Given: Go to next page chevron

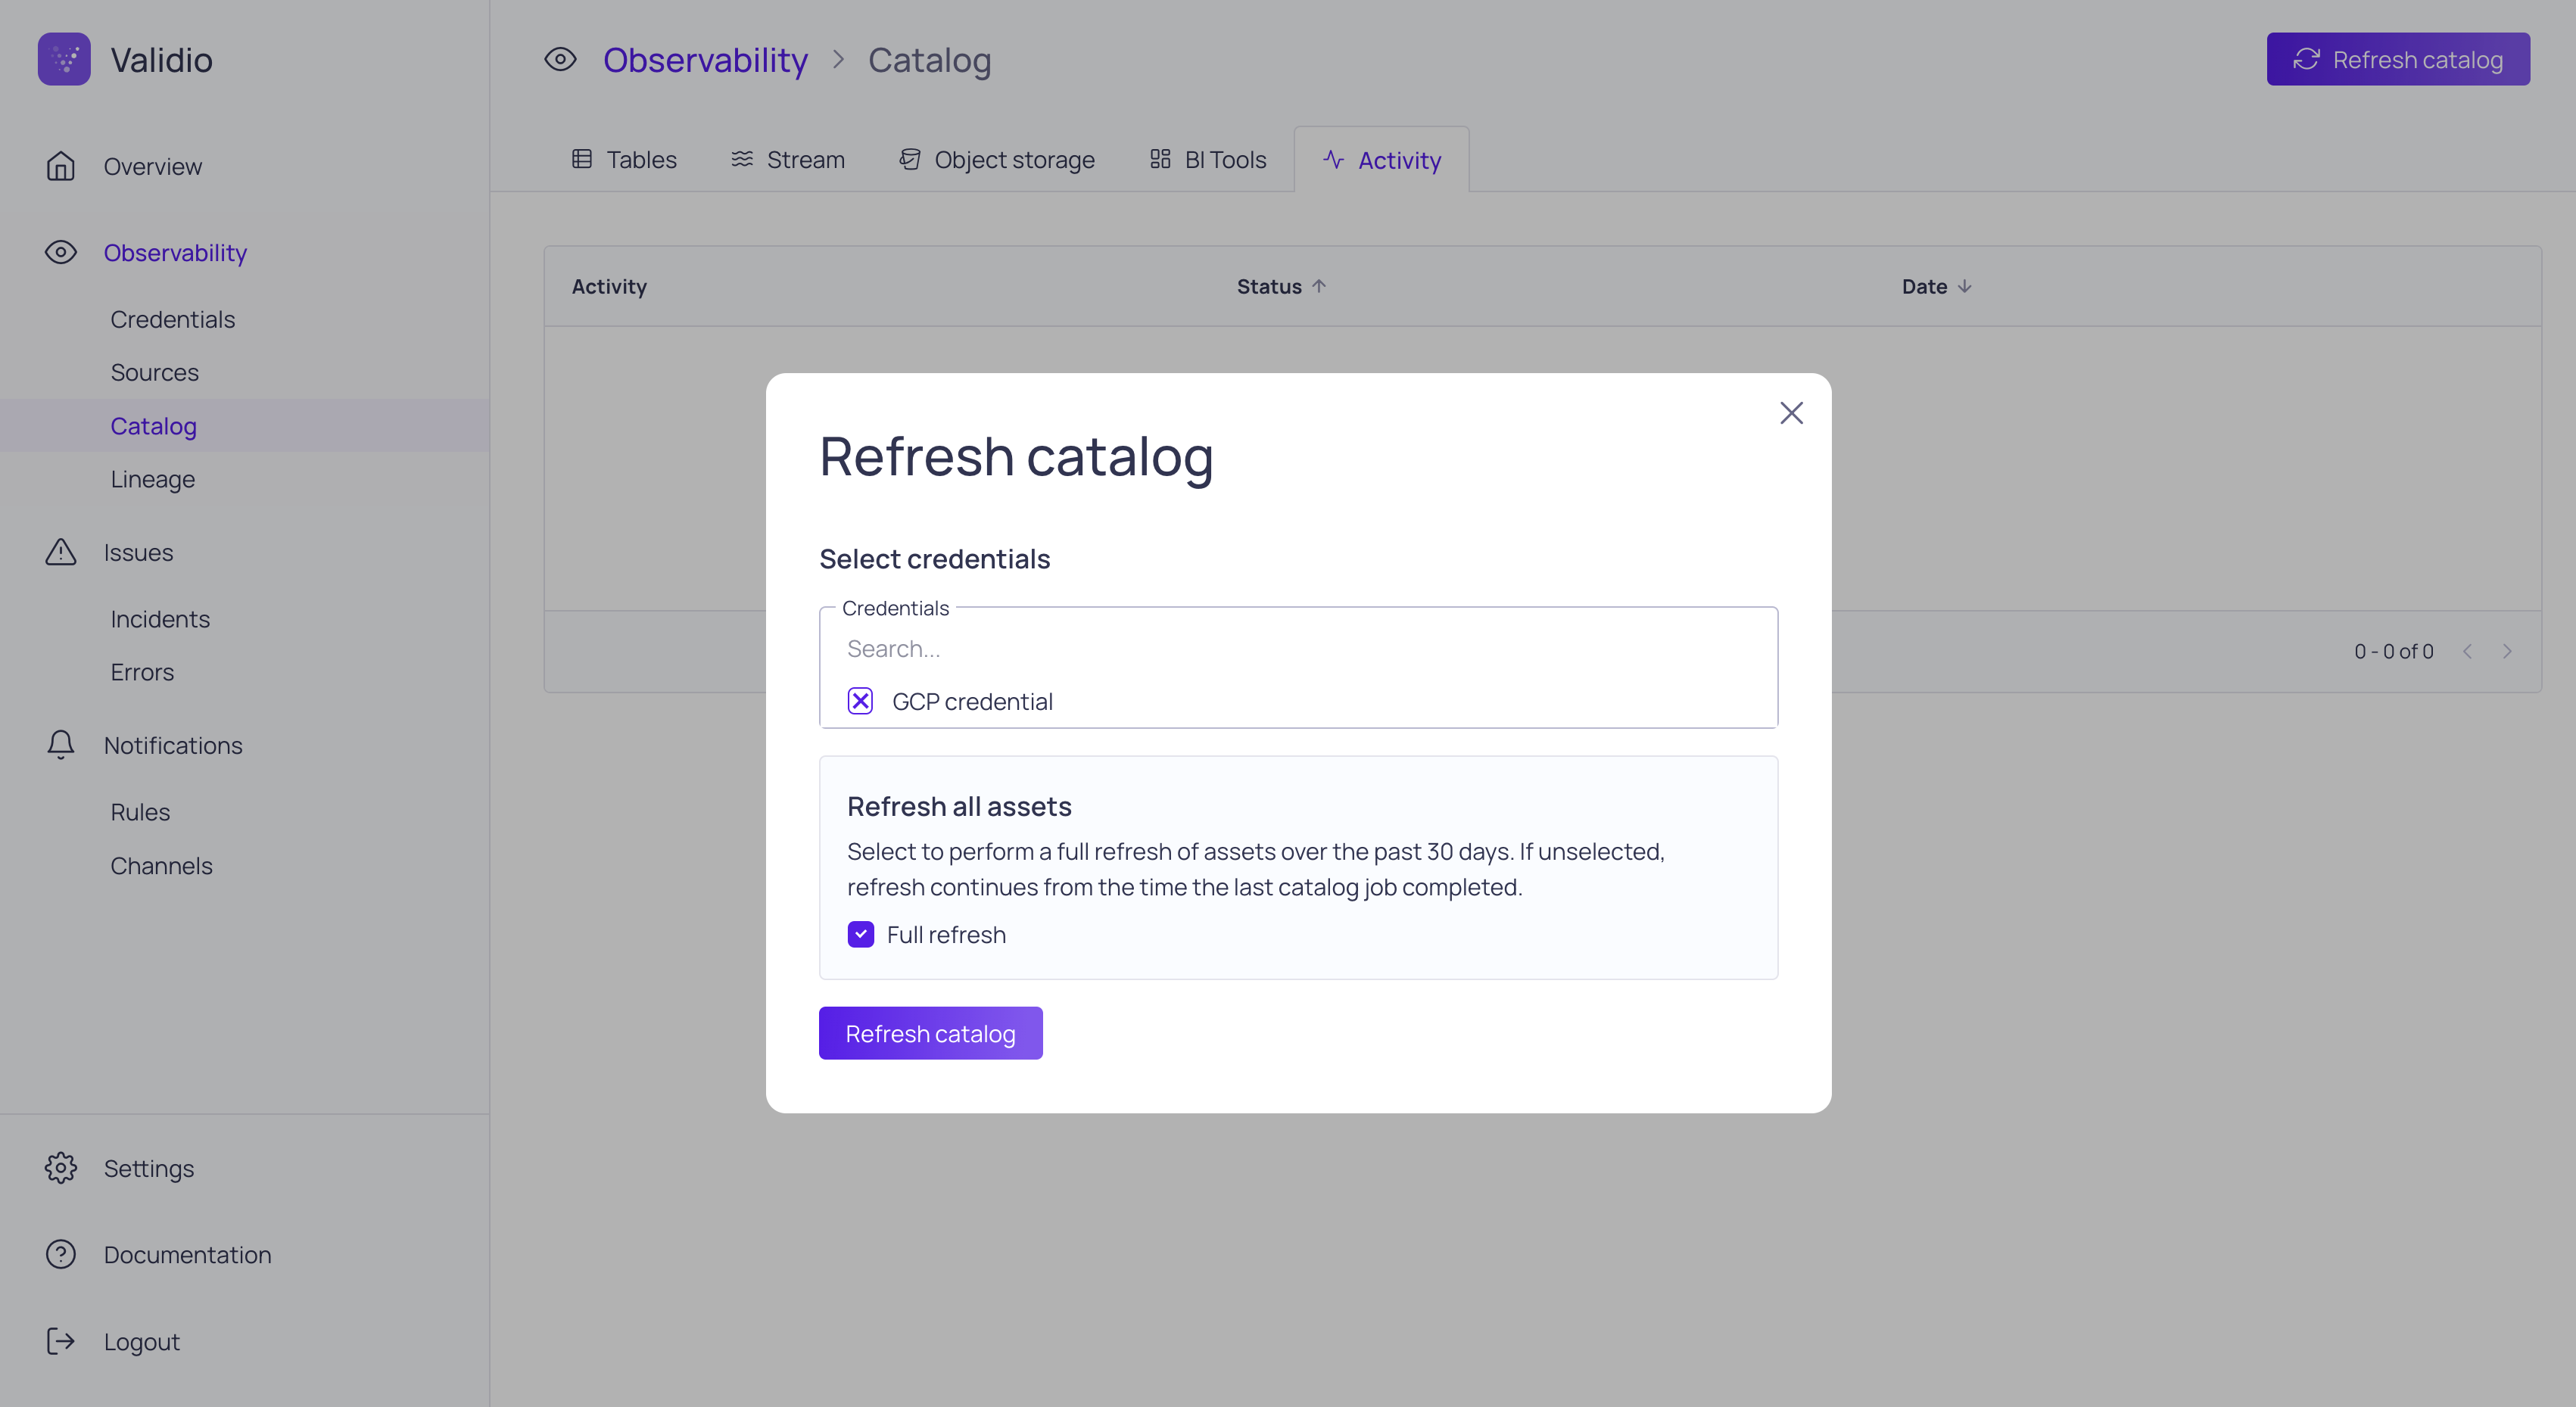Looking at the screenshot, I should pos(2507,651).
